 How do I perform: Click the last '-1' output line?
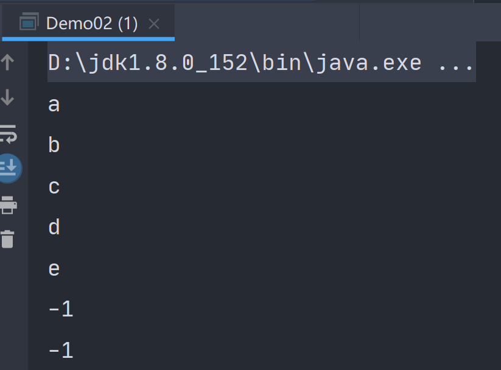click(x=61, y=351)
